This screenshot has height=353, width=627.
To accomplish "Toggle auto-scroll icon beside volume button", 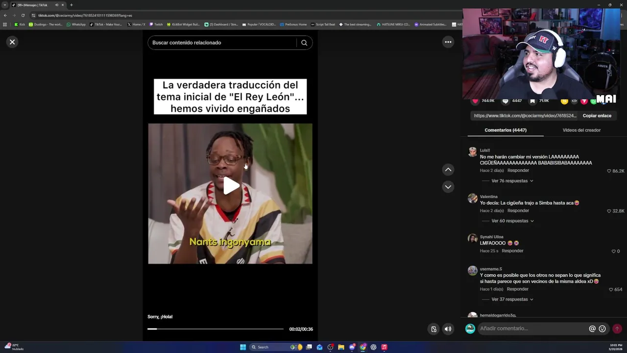I will click(x=434, y=329).
